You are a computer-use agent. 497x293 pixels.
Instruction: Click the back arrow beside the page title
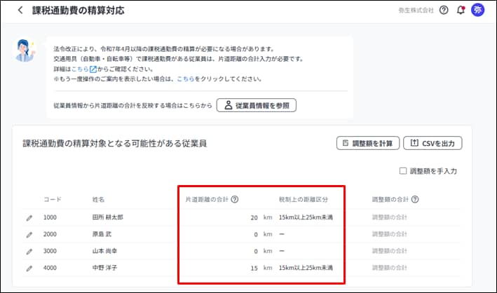(x=20, y=11)
